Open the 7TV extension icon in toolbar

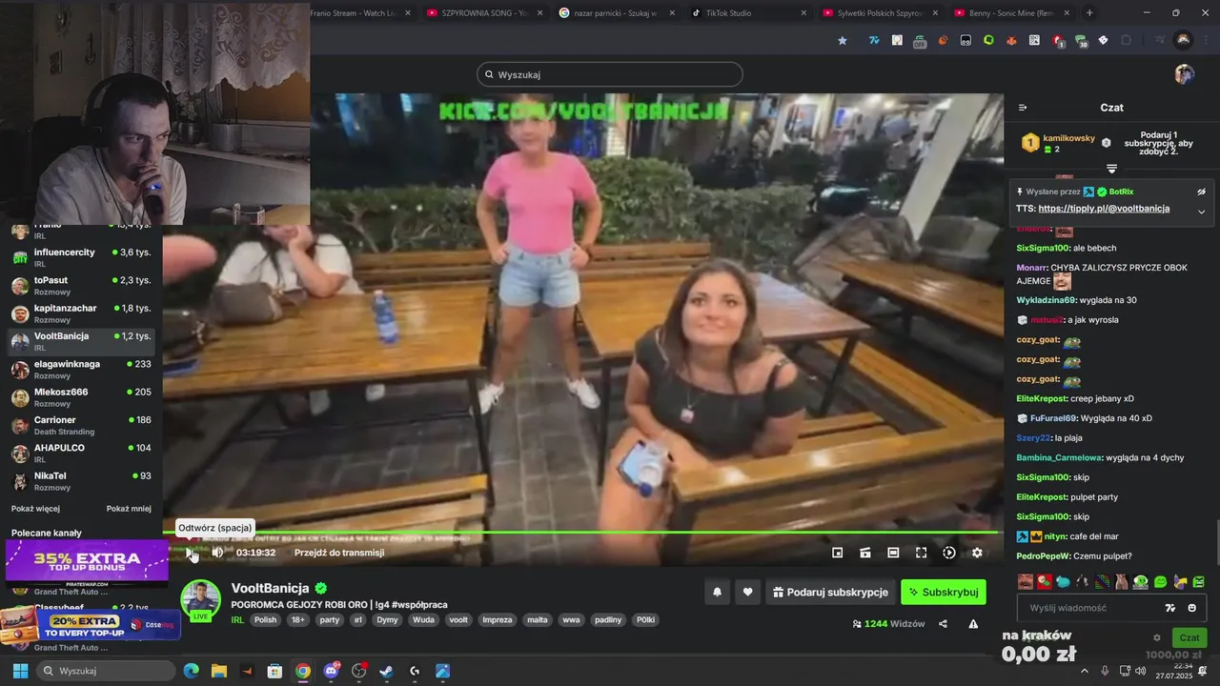point(874,41)
